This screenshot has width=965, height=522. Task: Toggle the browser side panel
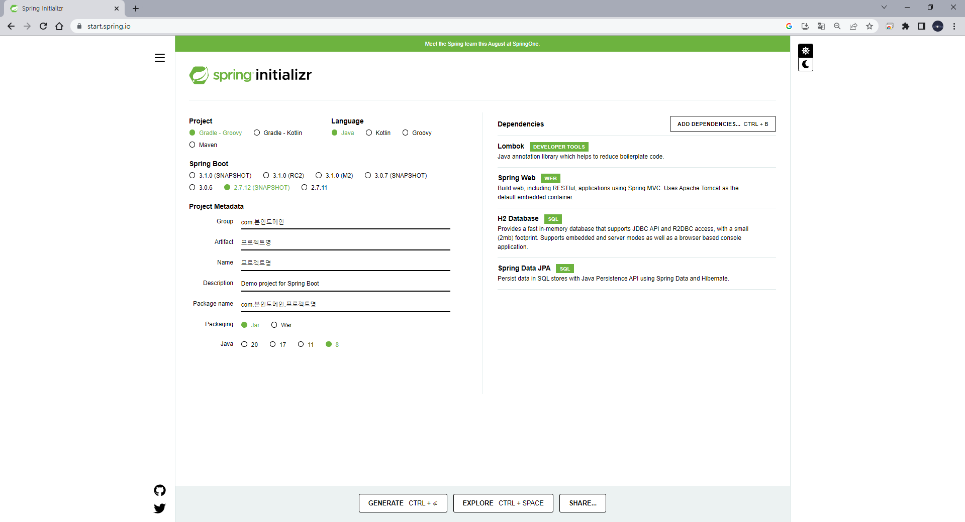[922, 26]
